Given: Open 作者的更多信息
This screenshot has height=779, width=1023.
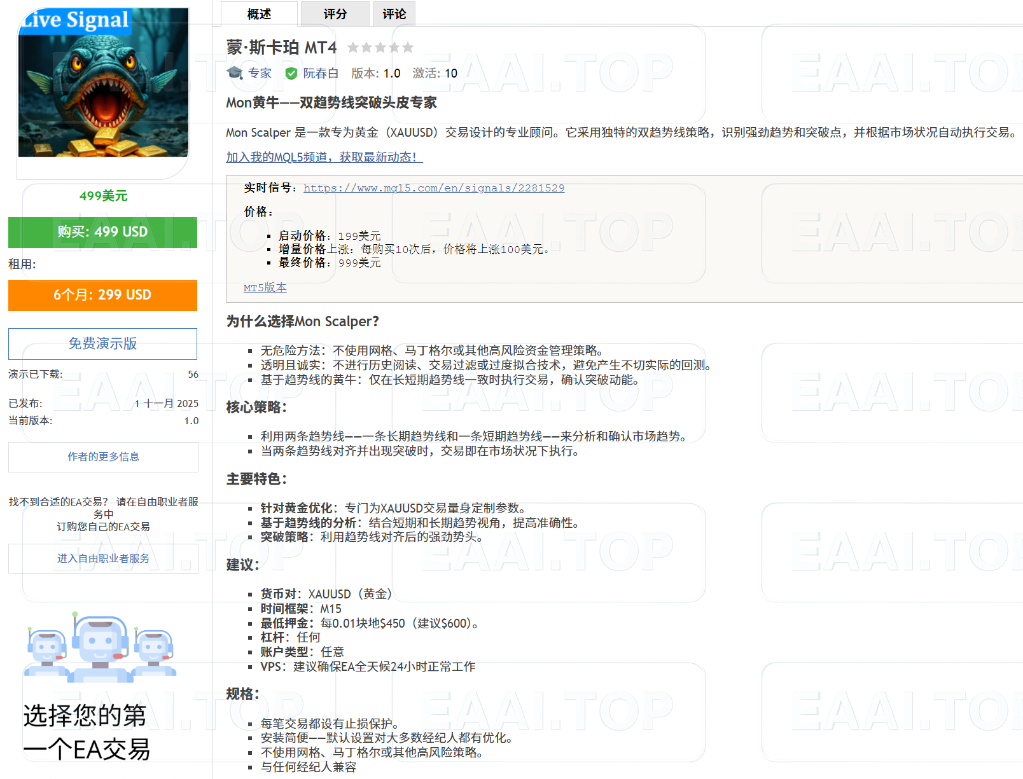Looking at the screenshot, I should click(x=102, y=457).
